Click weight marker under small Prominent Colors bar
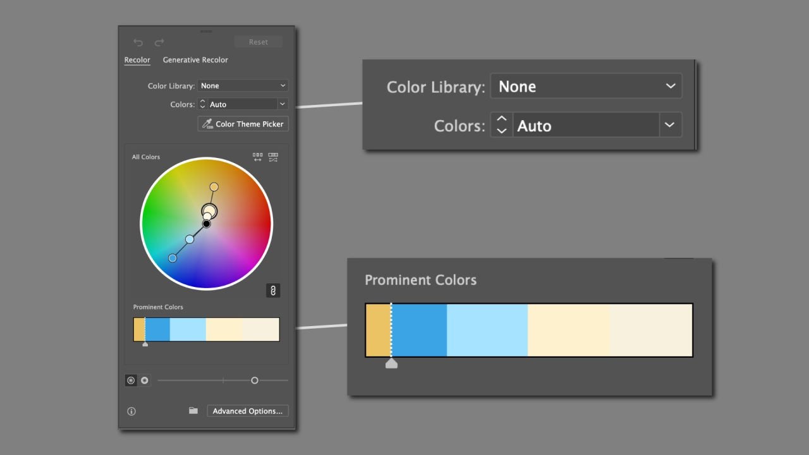Screen dimensions: 809x455 pos(145,344)
